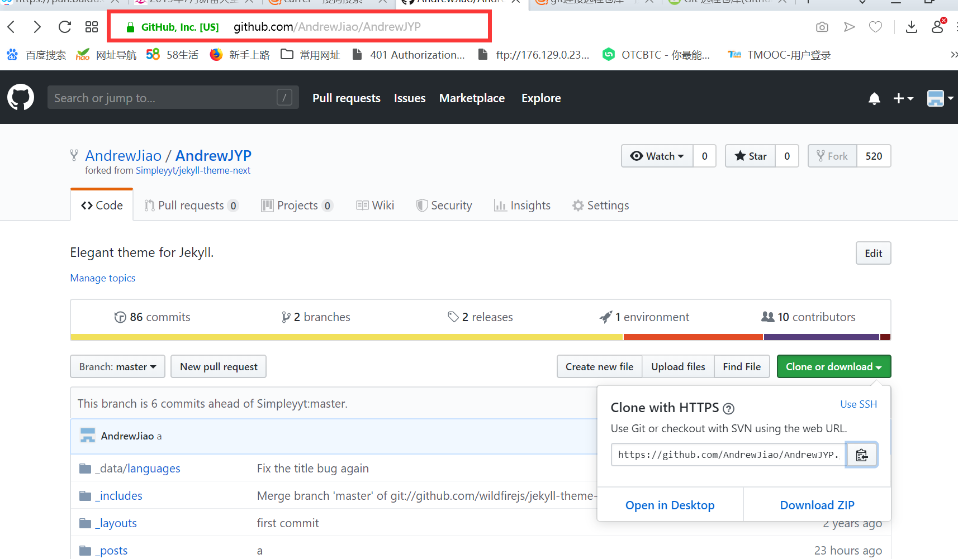View the 2 branches
Image resolution: width=958 pixels, height=559 pixels.
point(316,317)
